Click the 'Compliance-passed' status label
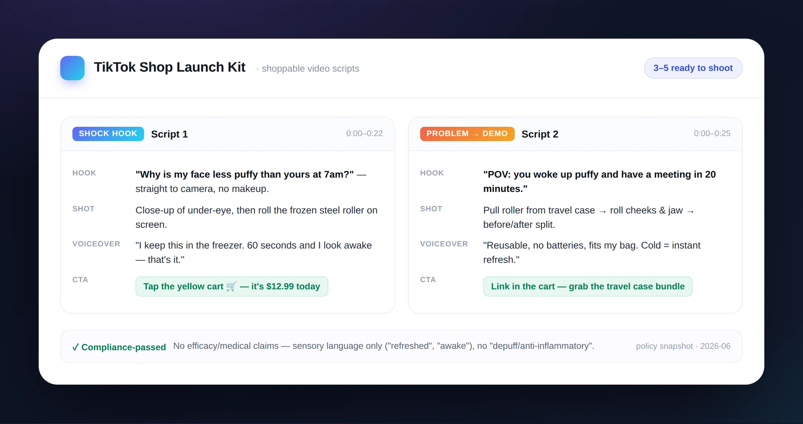Viewport: 803px width, 424px height. [x=119, y=347]
